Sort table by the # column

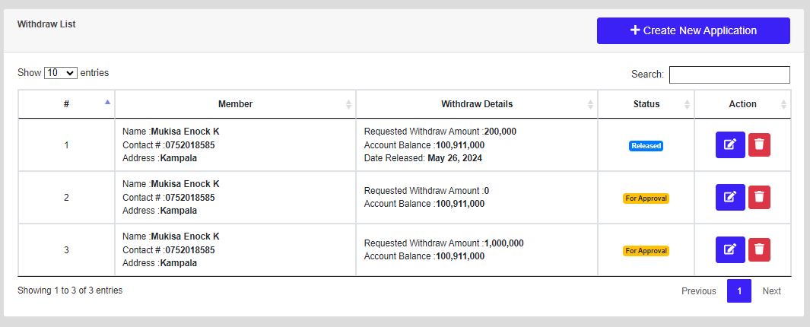click(x=66, y=104)
